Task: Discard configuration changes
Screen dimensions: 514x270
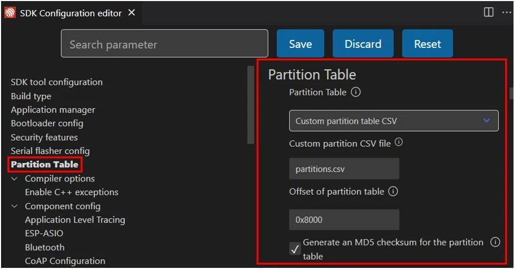Action: coord(363,44)
